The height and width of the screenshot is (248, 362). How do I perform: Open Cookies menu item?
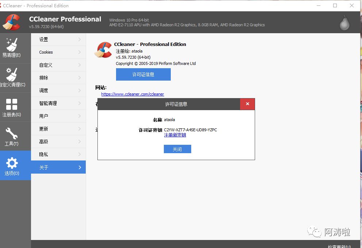[x=58, y=52]
